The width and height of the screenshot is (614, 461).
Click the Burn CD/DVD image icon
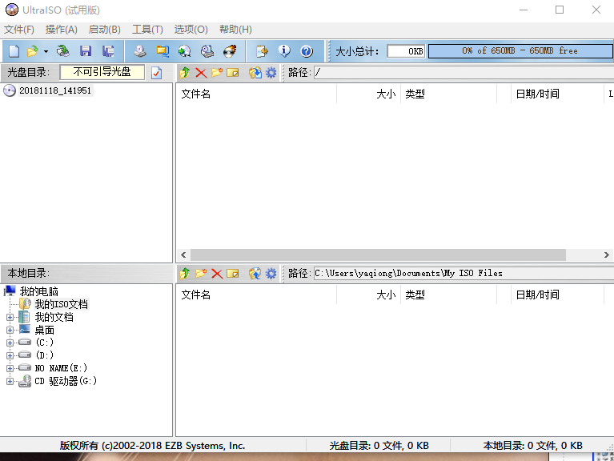[230, 51]
